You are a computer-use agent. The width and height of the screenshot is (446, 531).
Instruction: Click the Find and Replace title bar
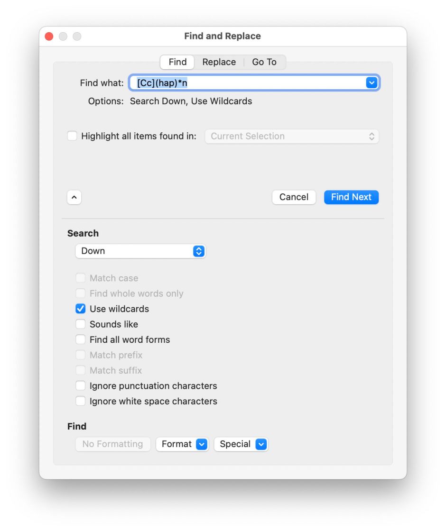(x=223, y=37)
